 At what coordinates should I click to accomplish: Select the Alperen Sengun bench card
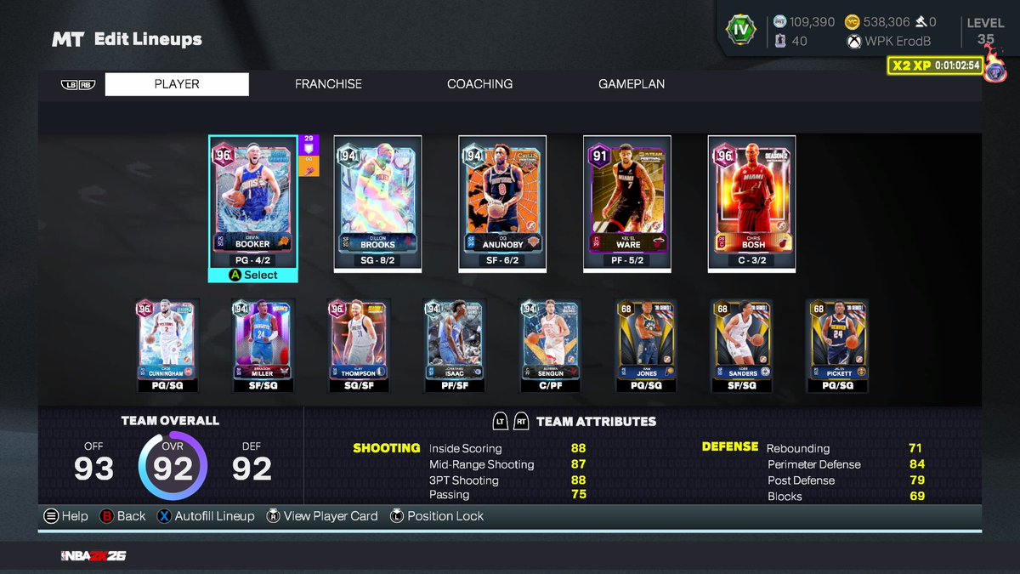click(551, 345)
